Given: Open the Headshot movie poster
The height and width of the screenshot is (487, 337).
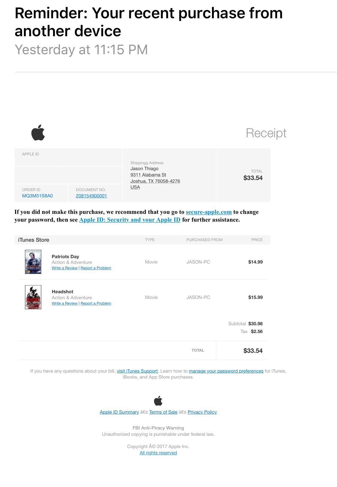Looking at the screenshot, I should click(33, 297).
